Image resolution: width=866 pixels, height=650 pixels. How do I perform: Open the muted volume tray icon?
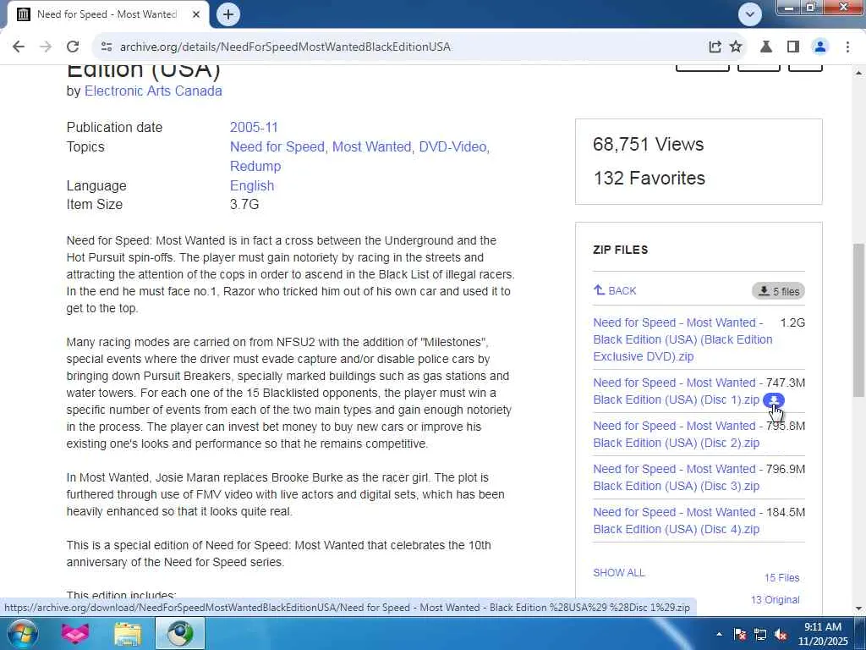(x=781, y=634)
